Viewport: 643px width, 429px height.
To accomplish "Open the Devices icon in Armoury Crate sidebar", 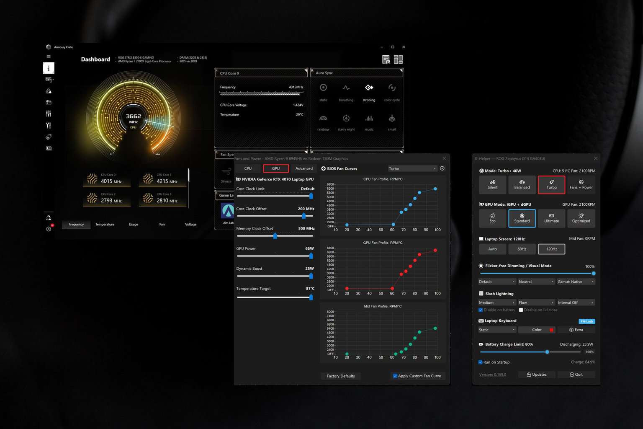I will click(49, 80).
